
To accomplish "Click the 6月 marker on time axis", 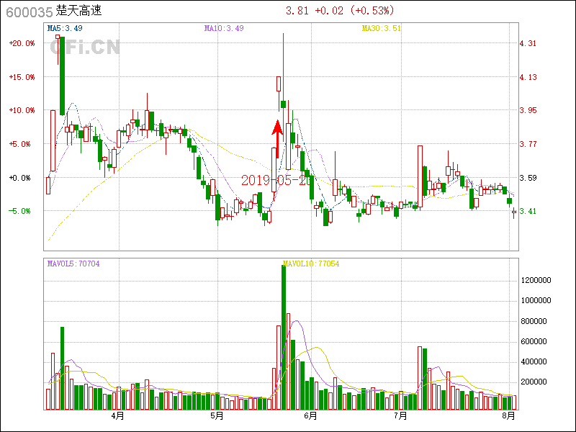I will (x=310, y=415).
